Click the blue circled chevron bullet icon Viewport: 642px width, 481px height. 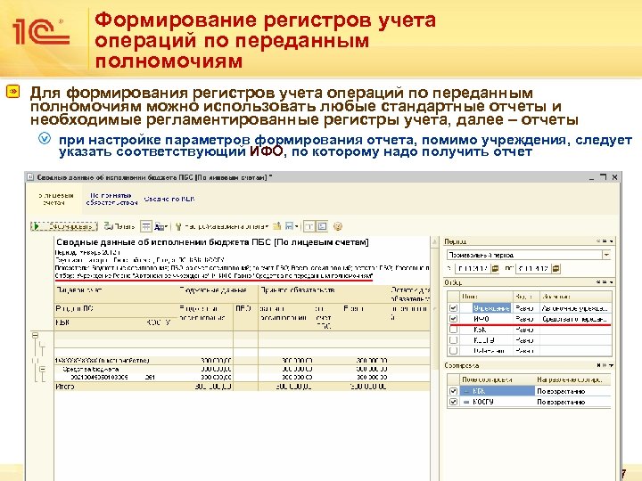45,138
